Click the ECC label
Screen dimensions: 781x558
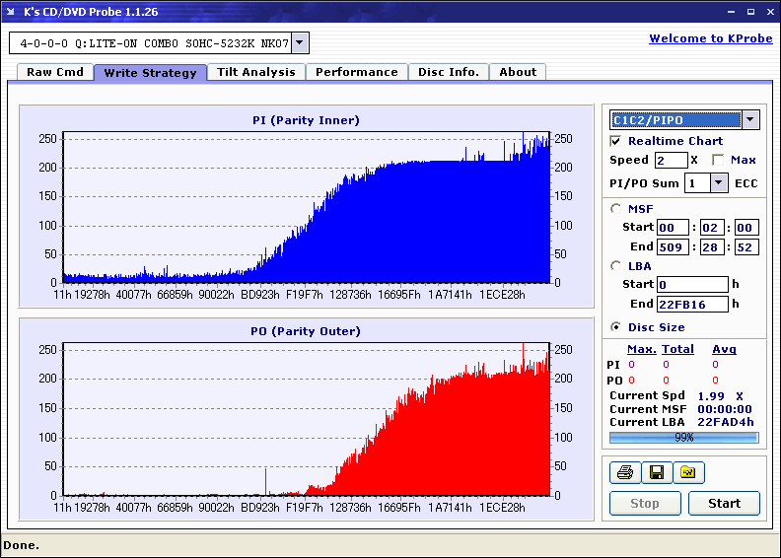746,183
